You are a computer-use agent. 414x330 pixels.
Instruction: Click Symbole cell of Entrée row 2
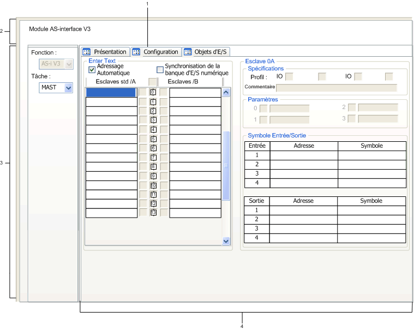click(x=372, y=165)
